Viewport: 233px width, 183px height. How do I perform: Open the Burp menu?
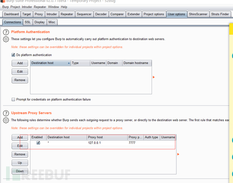click(x=5, y=7)
